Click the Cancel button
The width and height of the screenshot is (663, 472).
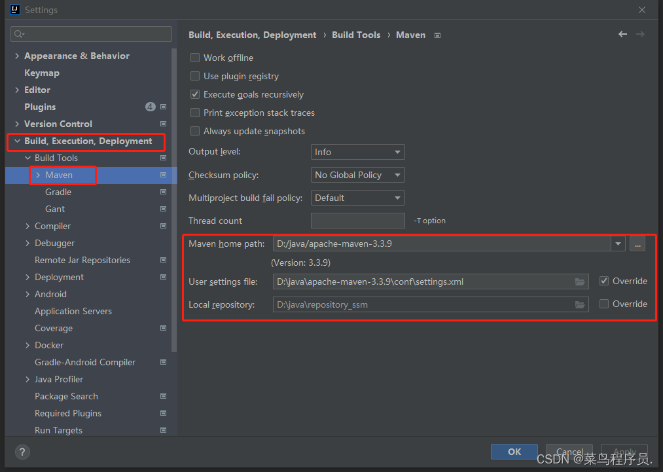(569, 452)
